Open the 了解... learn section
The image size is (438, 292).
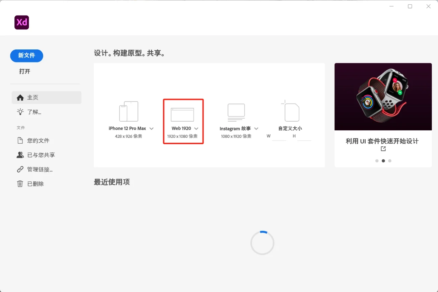point(34,112)
